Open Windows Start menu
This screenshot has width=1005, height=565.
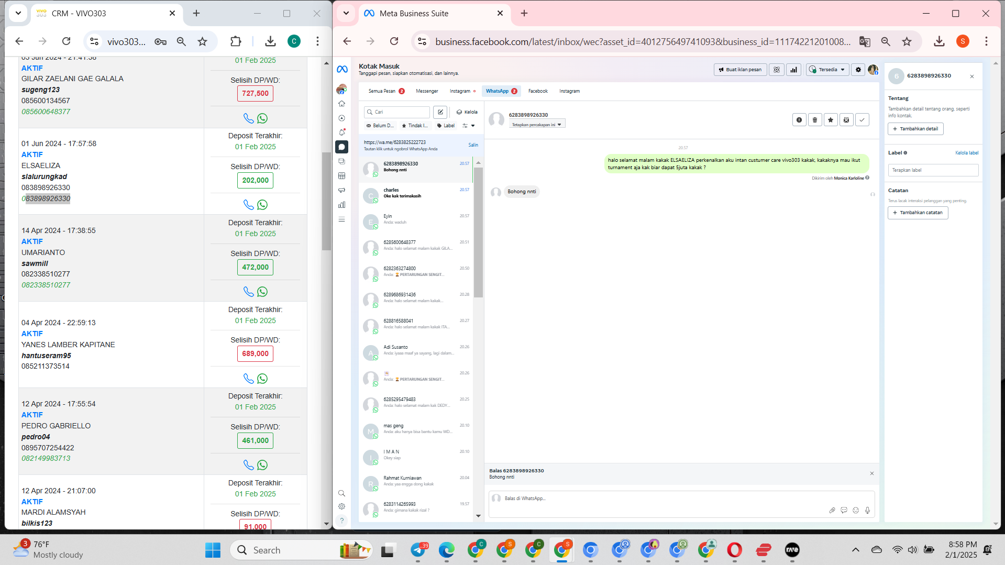coord(213,550)
